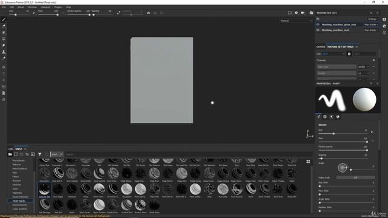This screenshot has height=218, width=388.
Task: Switch to the Log tab
Action: [11, 149]
